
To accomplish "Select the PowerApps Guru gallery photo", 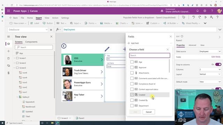I will [67, 84].
